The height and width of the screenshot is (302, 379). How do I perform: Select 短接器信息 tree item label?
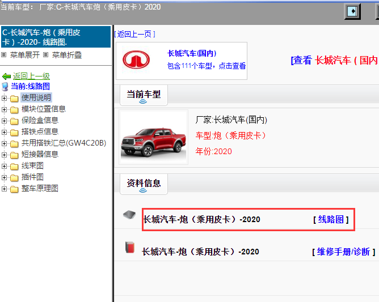click(x=40, y=154)
